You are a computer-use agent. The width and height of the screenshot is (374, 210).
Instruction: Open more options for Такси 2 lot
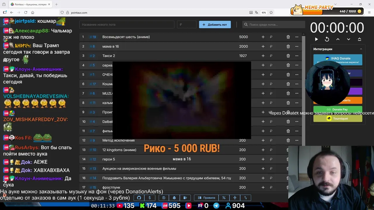pyautogui.click(x=297, y=56)
